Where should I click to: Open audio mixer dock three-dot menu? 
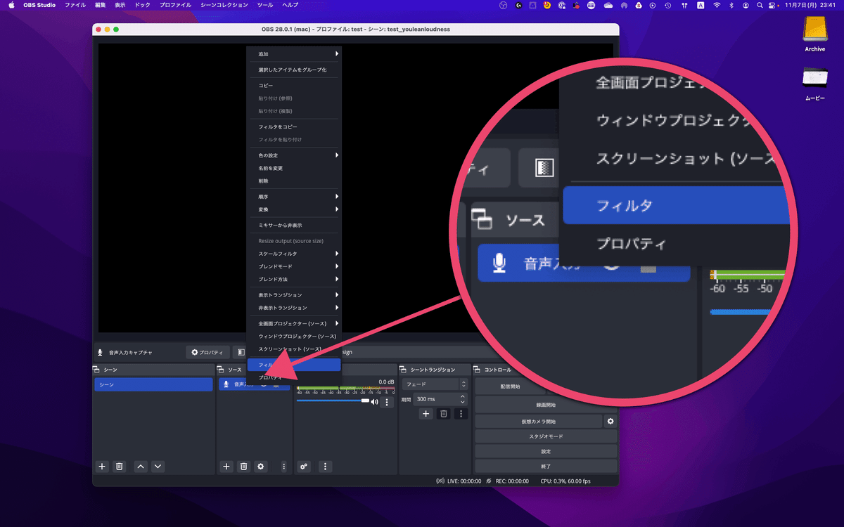tap(325, 466)
